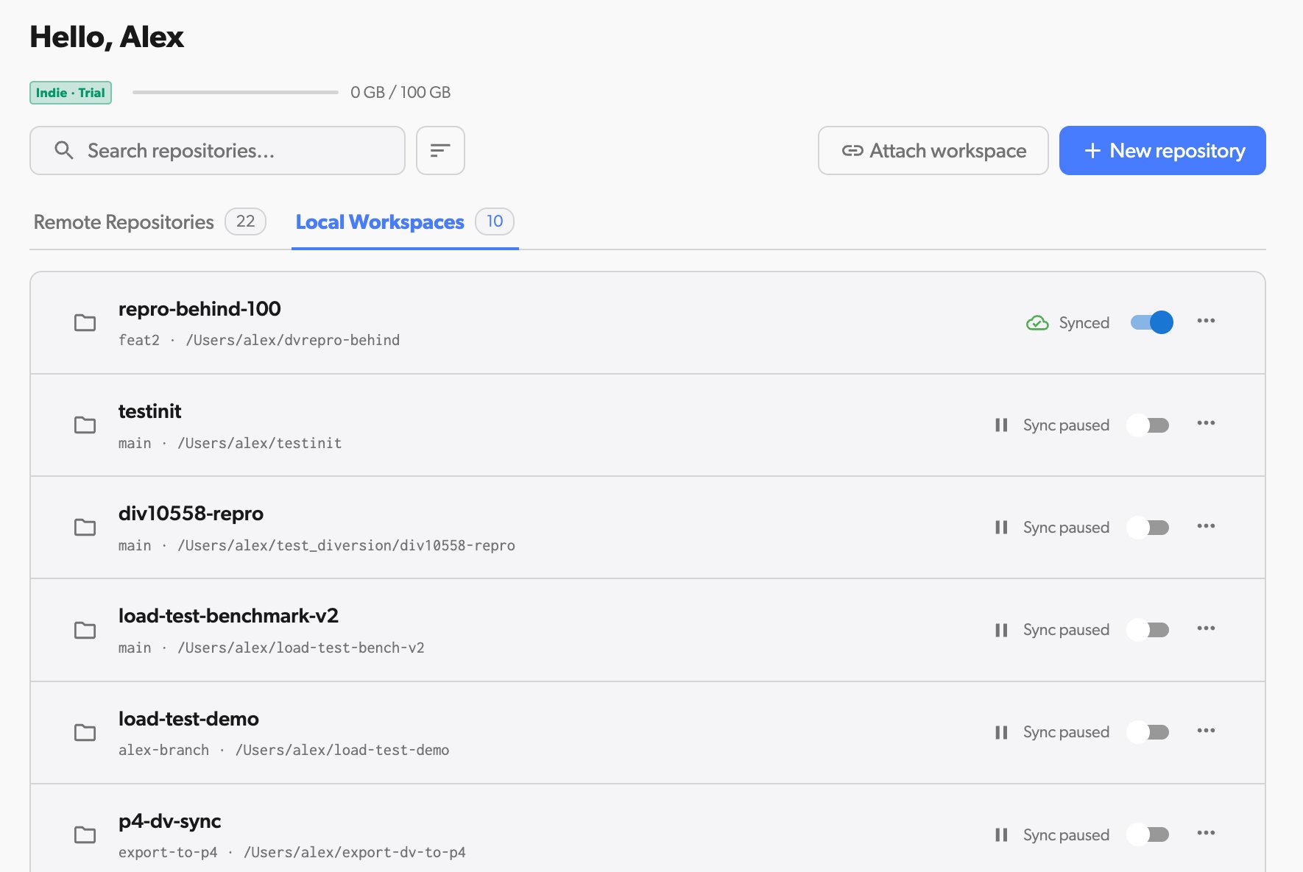
Task: Click the folder icon for repro-behind-100
Action: click(85, 322)
